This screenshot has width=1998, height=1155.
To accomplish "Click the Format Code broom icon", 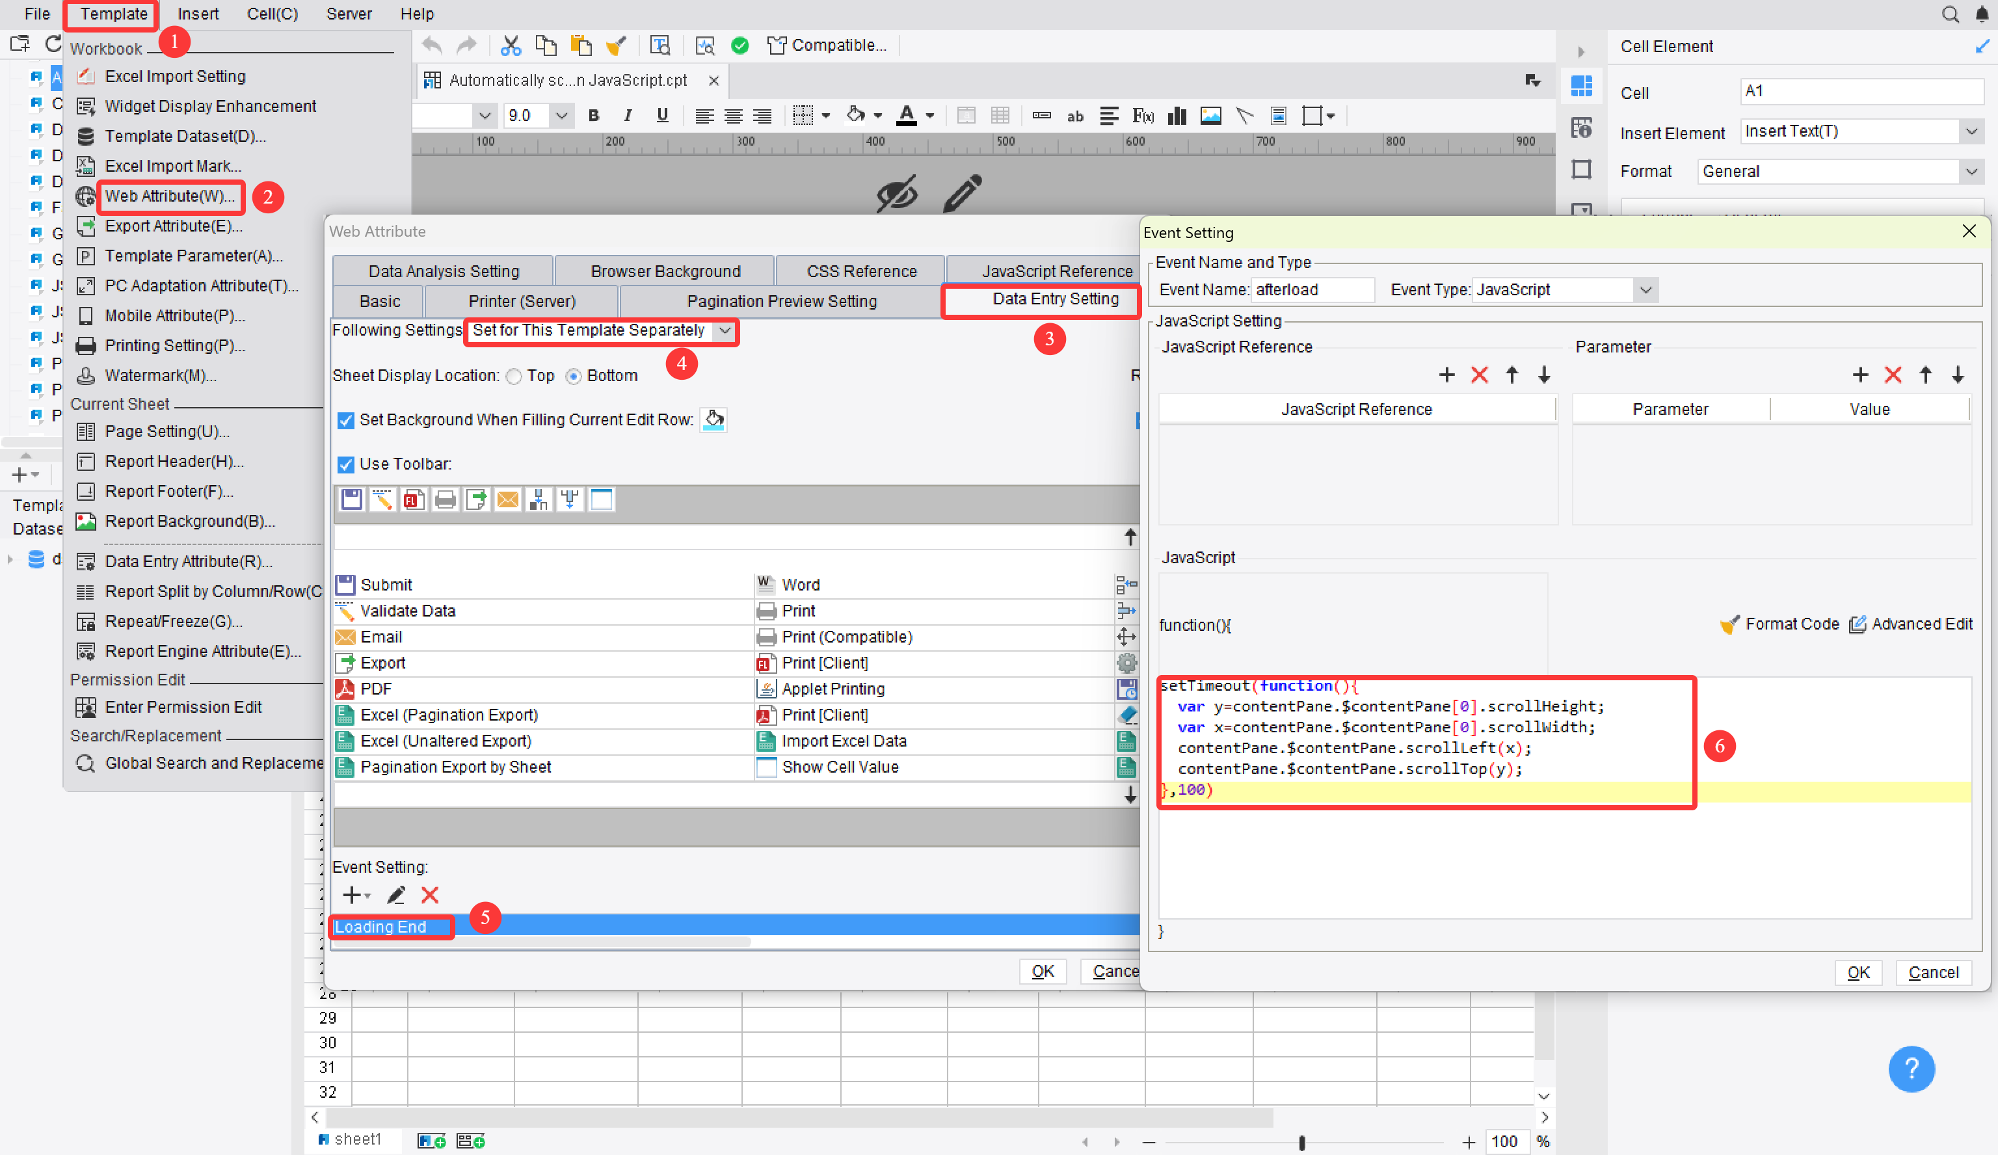I will click(x=1729, y=625).
